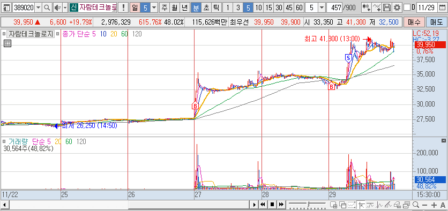
Task: Open dropdown beside the 일 5 field
Action: [x=154, y=7]
